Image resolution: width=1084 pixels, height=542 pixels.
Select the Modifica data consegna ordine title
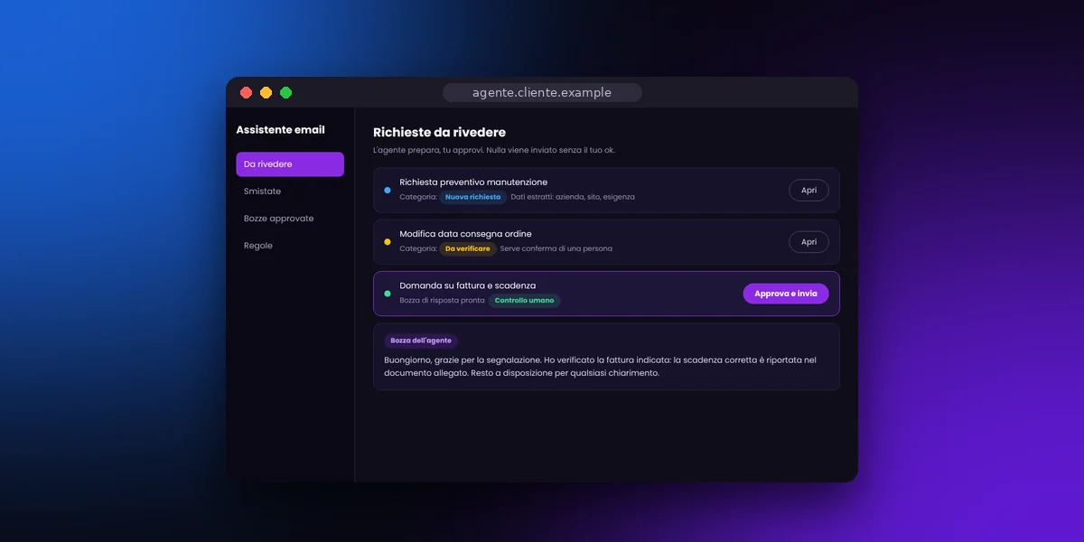465,234
